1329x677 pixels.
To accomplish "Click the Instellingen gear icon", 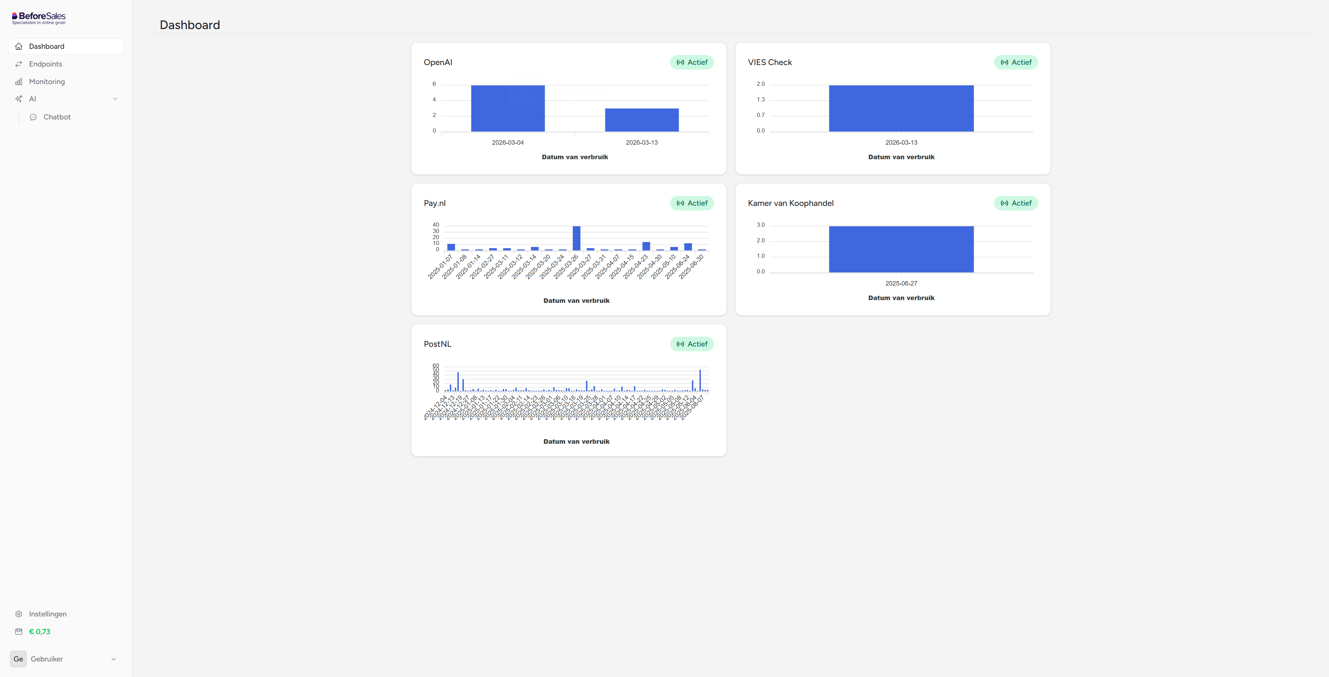I will 19,614.
